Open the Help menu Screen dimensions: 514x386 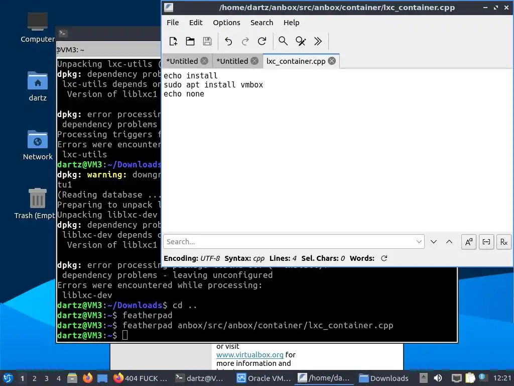click(292, 22)
